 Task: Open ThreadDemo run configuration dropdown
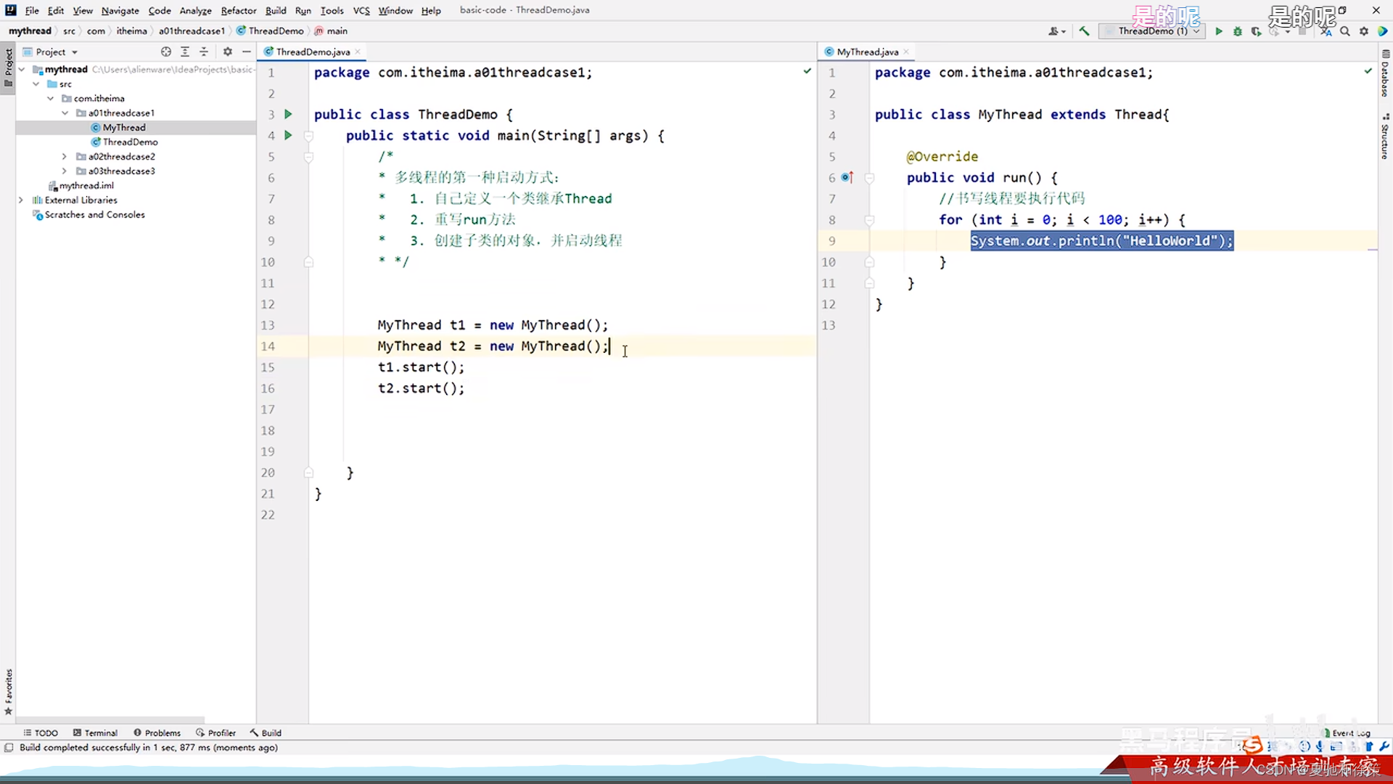coord(1152,31)
